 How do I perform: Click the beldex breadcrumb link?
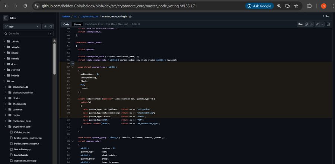pyautogui.click(x=66, y=16)
